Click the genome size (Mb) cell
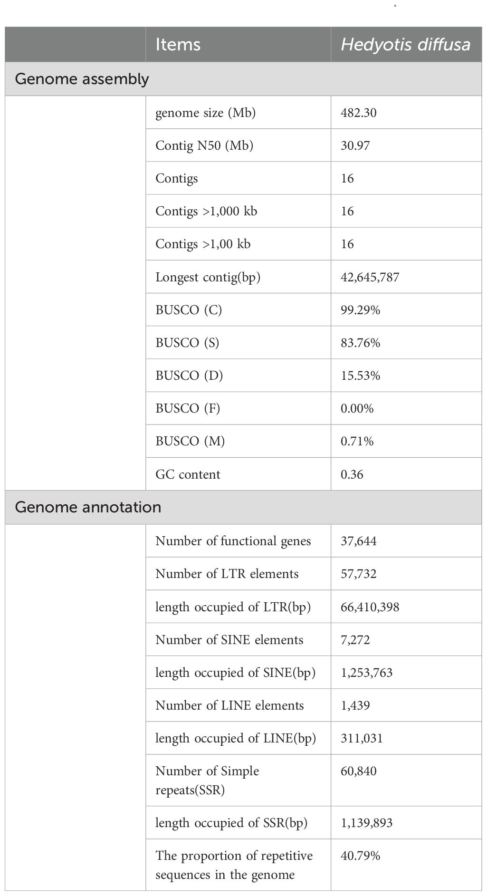This screenshot has height=896, width=487. (238, 113)
